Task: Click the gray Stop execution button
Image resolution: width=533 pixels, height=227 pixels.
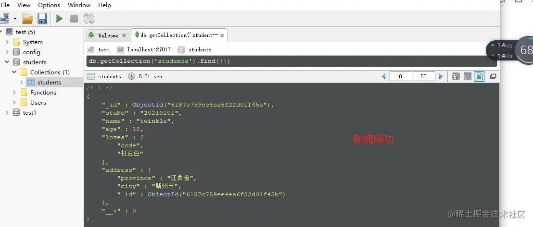Action: coord(74,18)
